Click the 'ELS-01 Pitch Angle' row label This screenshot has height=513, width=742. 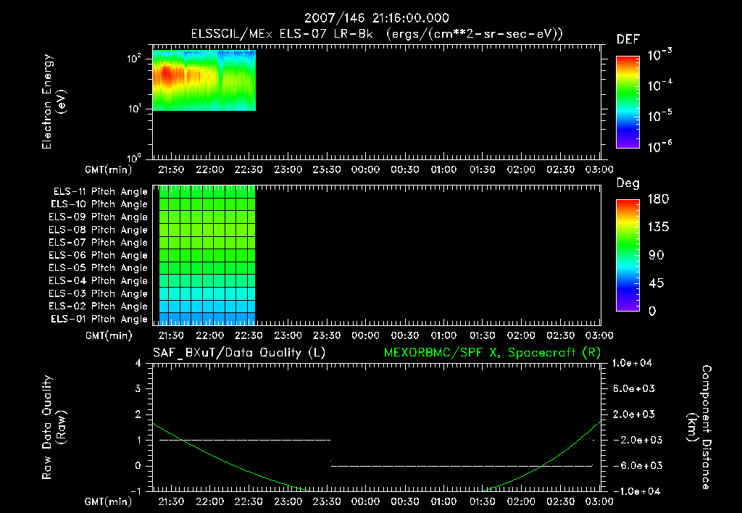[x=99, y=319]
